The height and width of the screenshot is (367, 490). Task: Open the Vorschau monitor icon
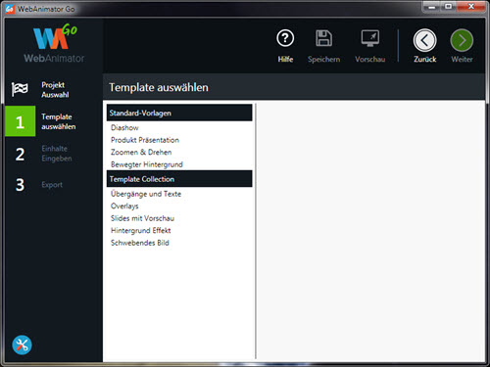pyautogui.click(x=370, y=38)
